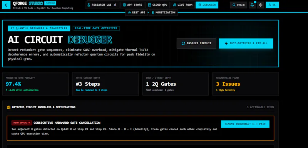Screen dimensions: 308x148
Task: Click the AI Quantum Debugger & Transpiler badge
Action: coord(39,29)
